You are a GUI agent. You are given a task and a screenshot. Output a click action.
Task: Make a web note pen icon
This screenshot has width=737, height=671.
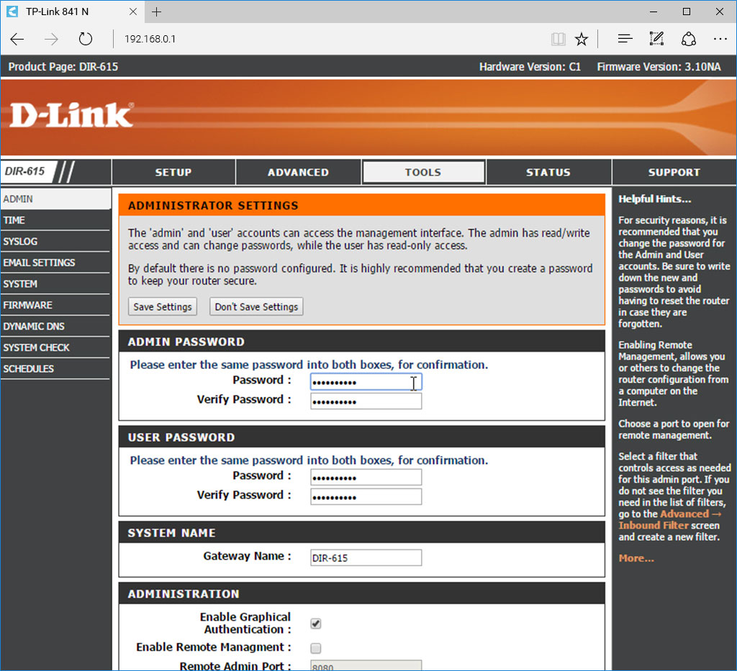click(656, 39)
